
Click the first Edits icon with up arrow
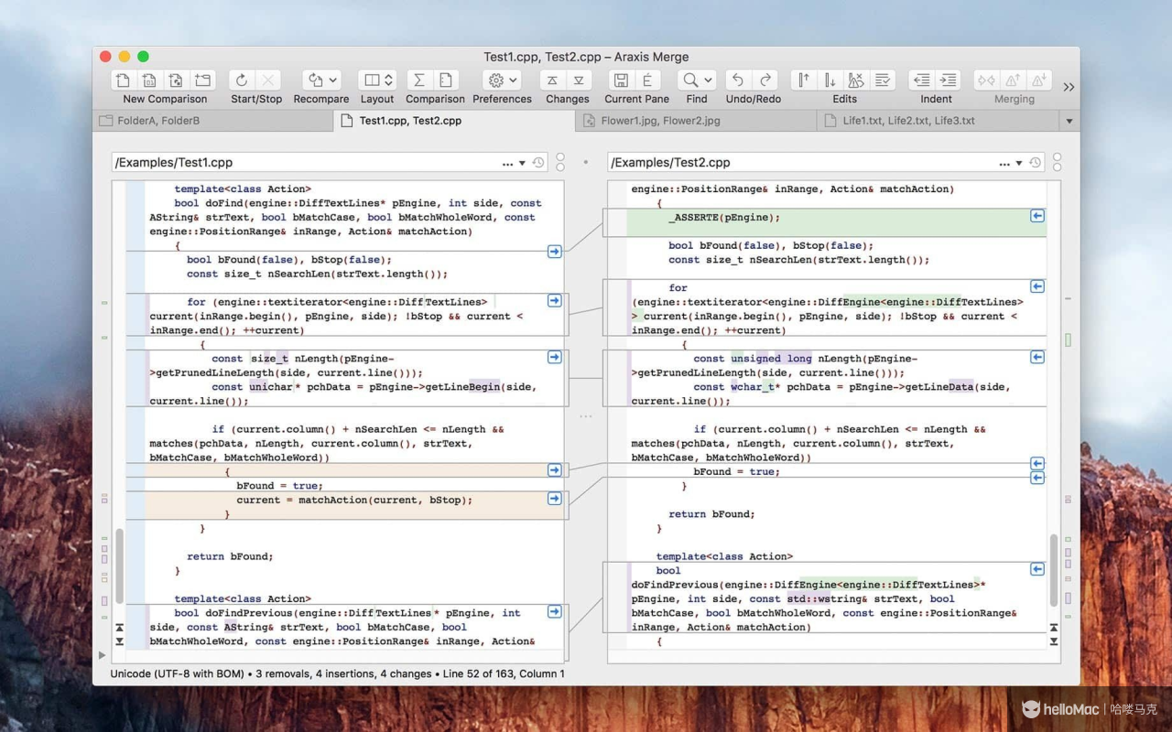[x=803, y=81]
